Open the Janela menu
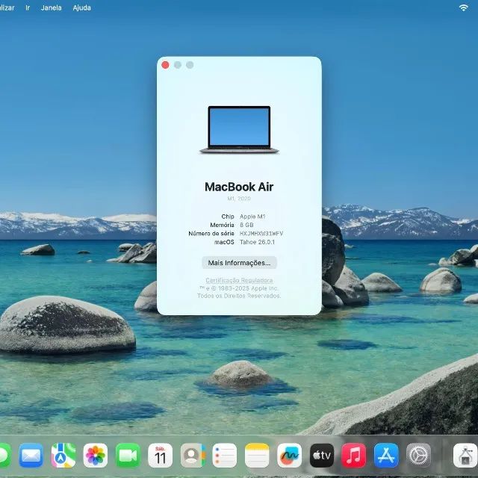 (52, 7)
